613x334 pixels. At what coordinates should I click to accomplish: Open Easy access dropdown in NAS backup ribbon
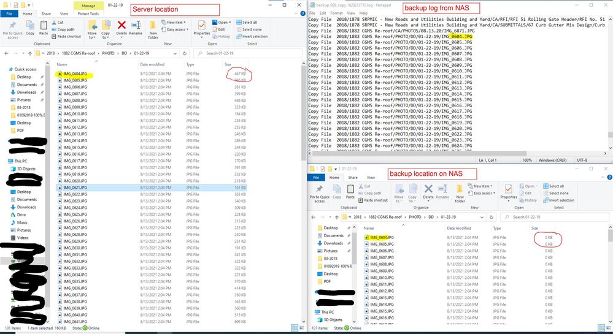coord(483,193)
